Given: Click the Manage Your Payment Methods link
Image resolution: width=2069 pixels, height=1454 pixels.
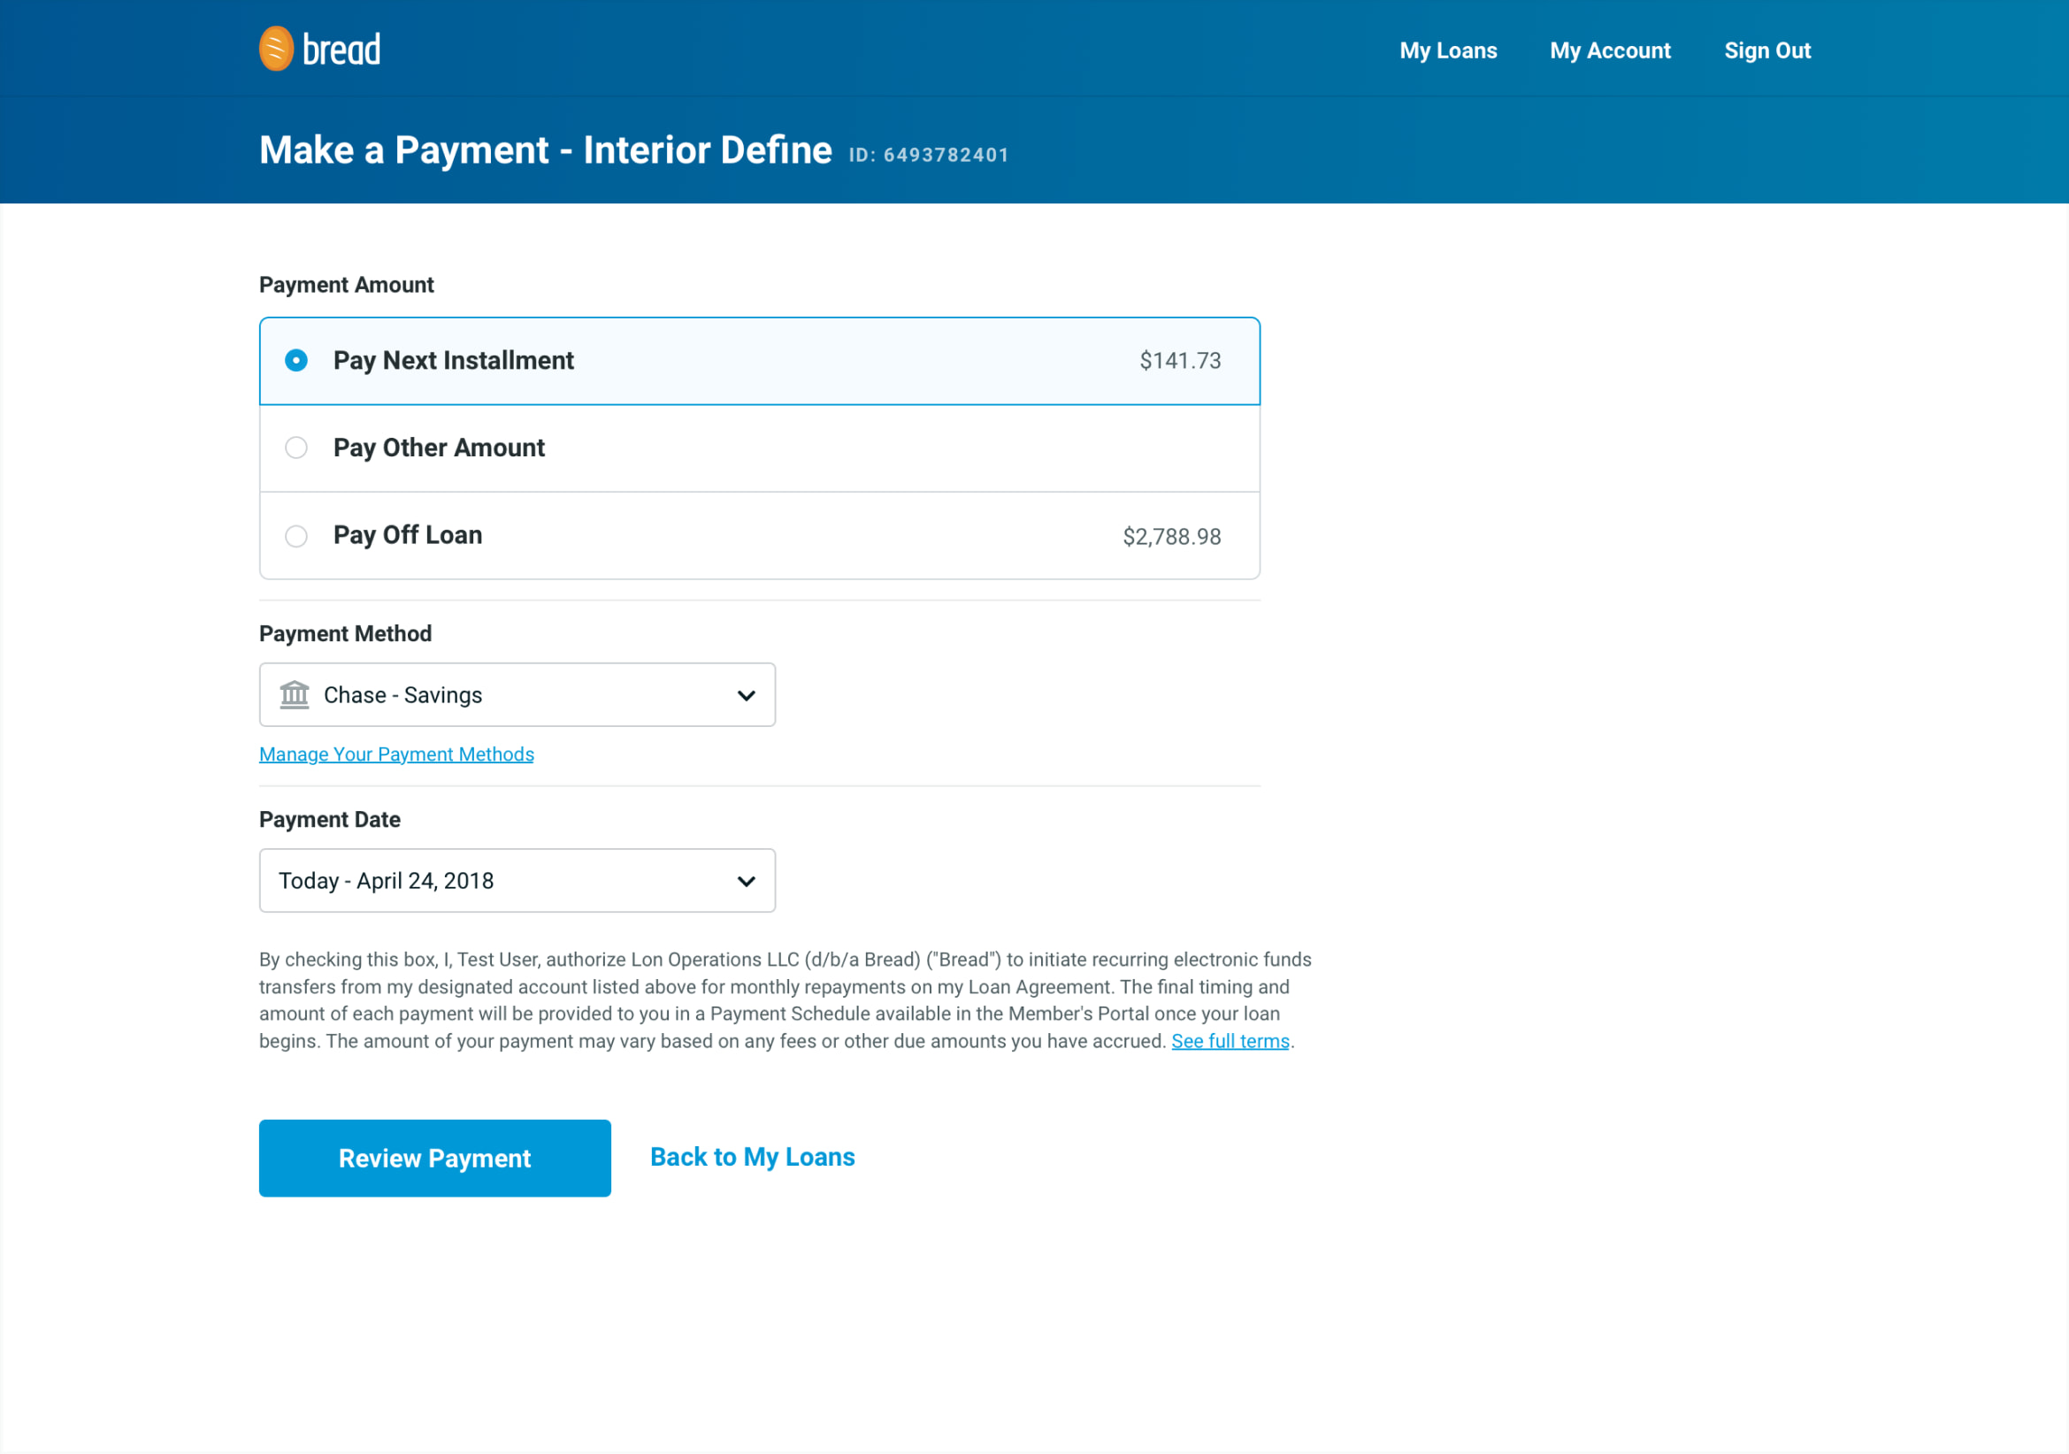Looking at the screenshot, I should 396,752.
